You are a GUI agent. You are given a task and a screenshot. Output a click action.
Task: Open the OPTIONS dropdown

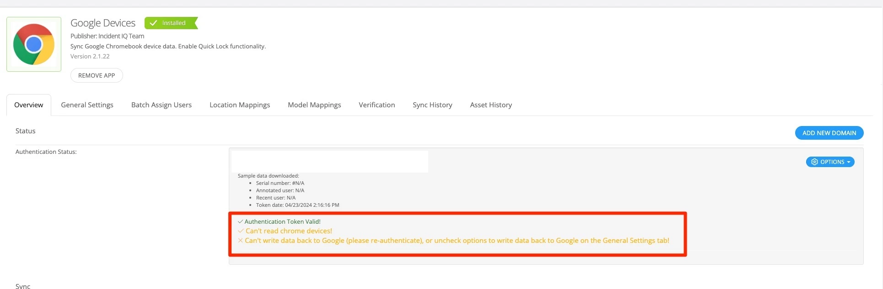[x=830, y=162]
